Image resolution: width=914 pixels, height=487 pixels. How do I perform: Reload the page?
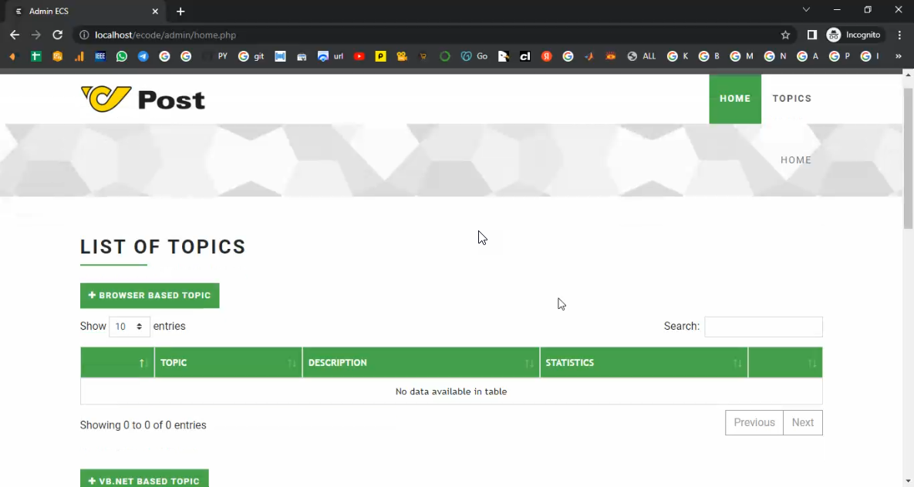point(57,35)
